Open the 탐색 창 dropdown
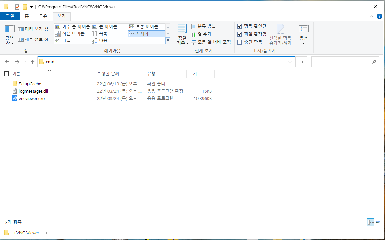 click(x=10, y=35)
